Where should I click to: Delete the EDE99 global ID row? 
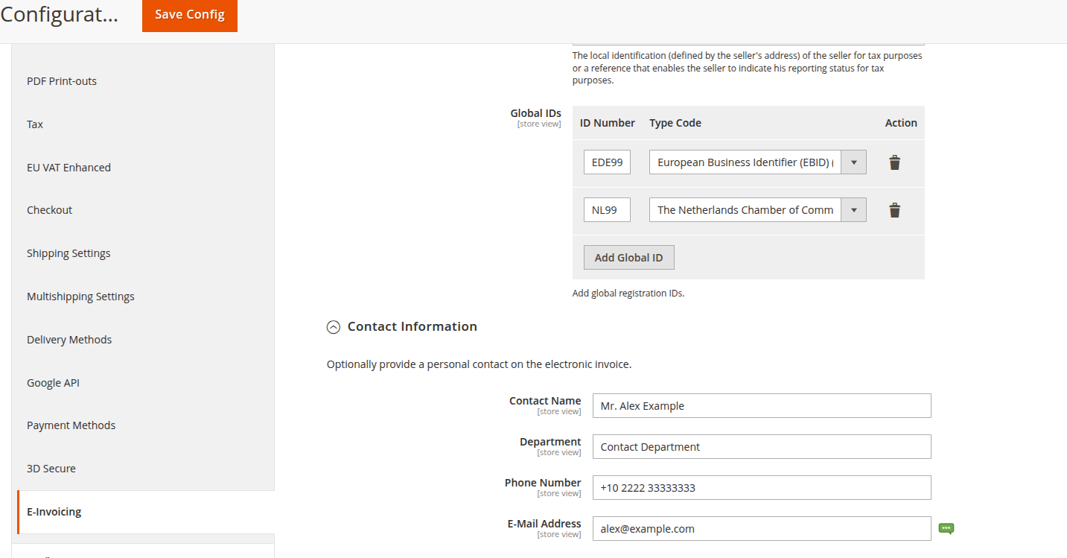(894, 162)
